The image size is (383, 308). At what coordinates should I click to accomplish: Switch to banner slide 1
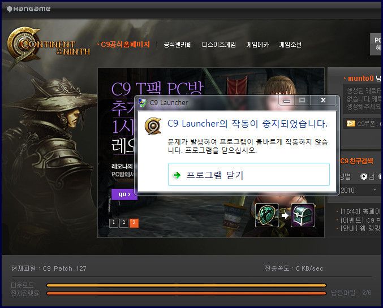[x=114, y=223]
